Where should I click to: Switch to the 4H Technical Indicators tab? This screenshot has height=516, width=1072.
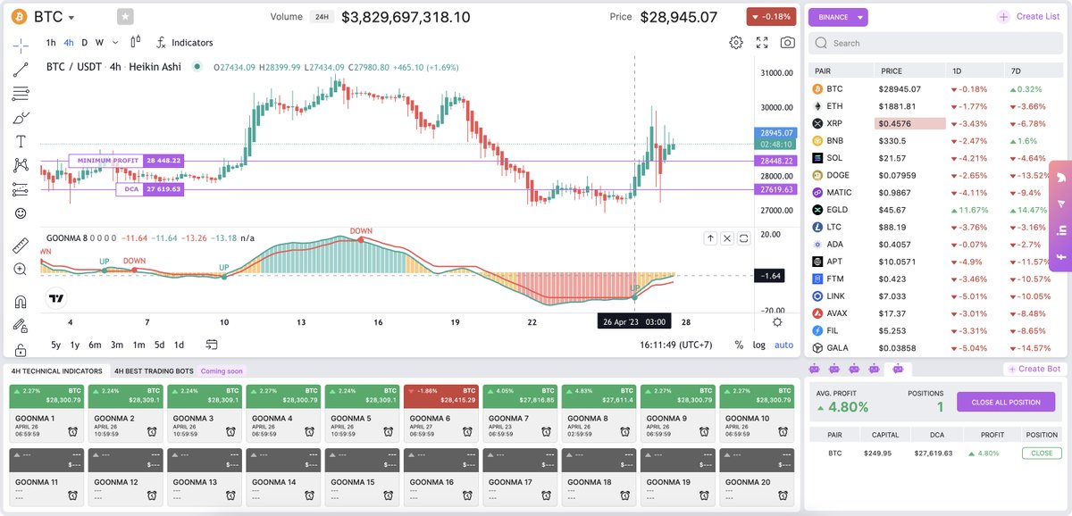click(56, 370)
